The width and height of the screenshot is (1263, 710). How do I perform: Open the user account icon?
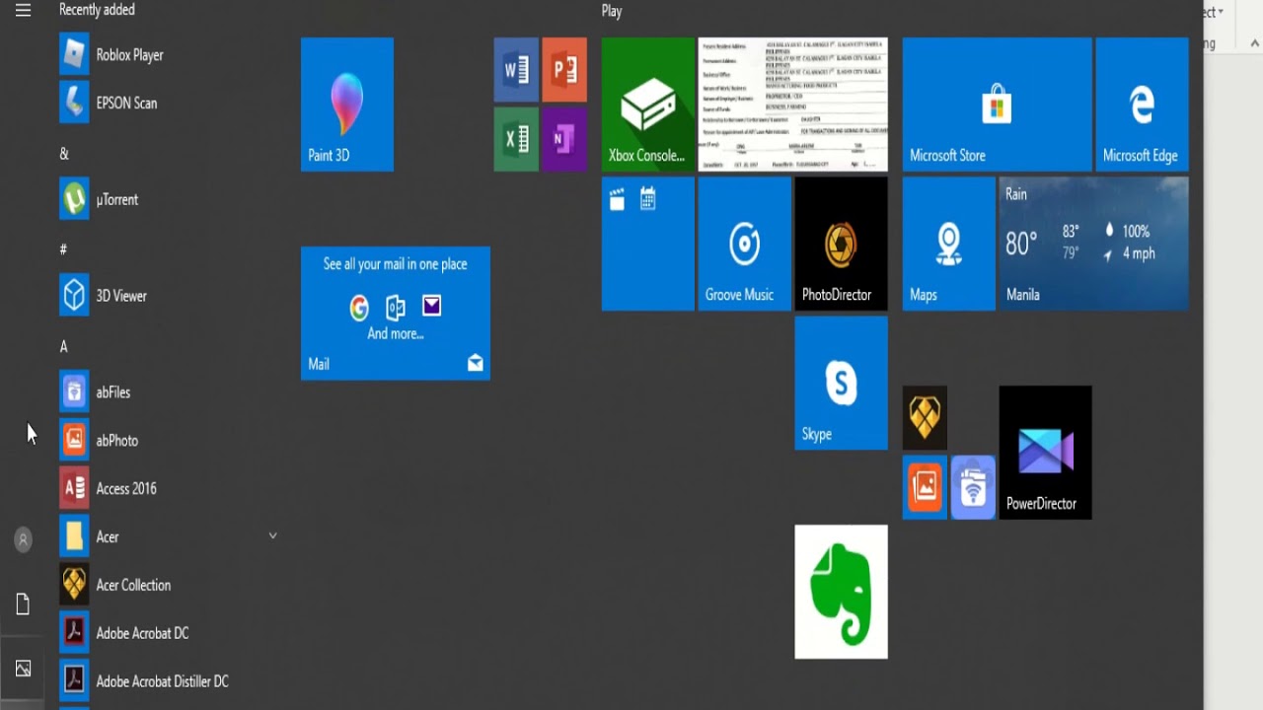click(x=23, y=539)
